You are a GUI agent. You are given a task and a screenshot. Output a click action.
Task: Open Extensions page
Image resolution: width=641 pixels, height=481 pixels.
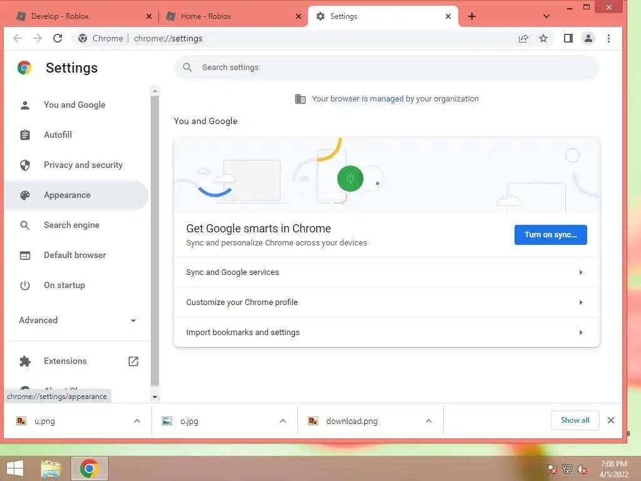tap(76, 361)
